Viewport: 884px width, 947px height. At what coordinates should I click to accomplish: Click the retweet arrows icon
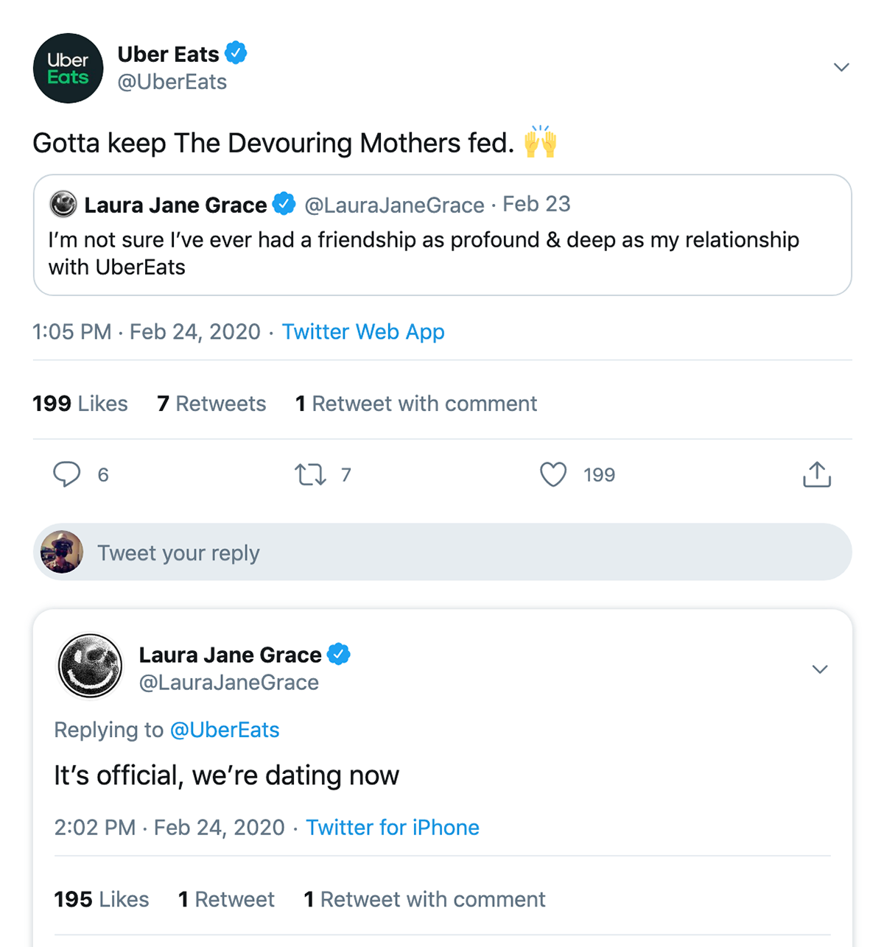tap(310, 475)
